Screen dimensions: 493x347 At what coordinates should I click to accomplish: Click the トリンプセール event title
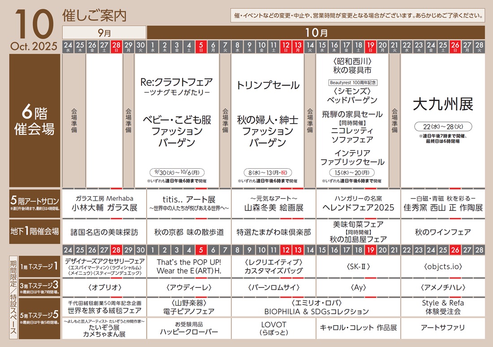(x=268, y=85)
